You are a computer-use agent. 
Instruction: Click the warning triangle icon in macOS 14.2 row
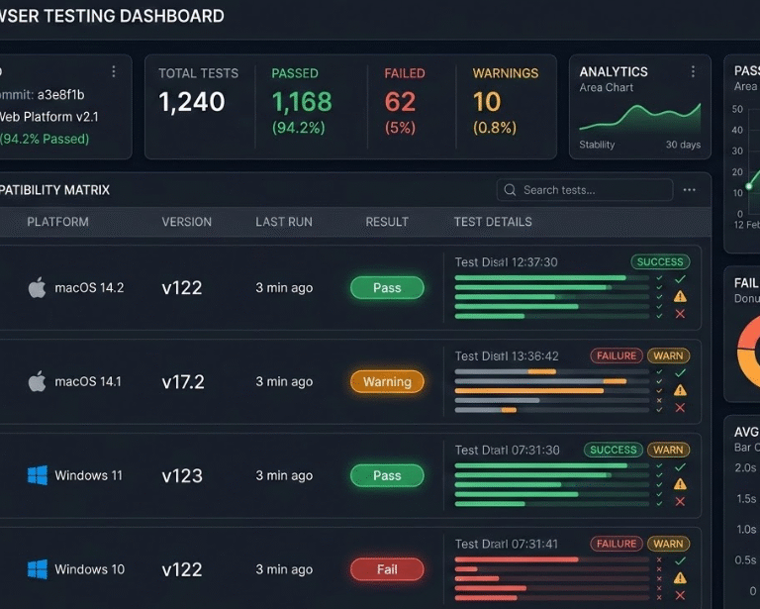(680, 296)
